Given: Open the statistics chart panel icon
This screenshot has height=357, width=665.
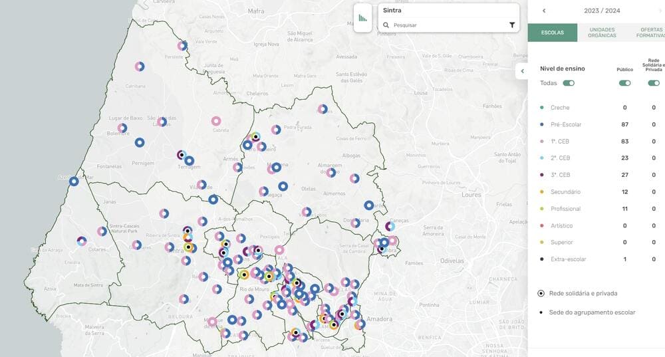Looking at the screenshot, I should [362, 18].
